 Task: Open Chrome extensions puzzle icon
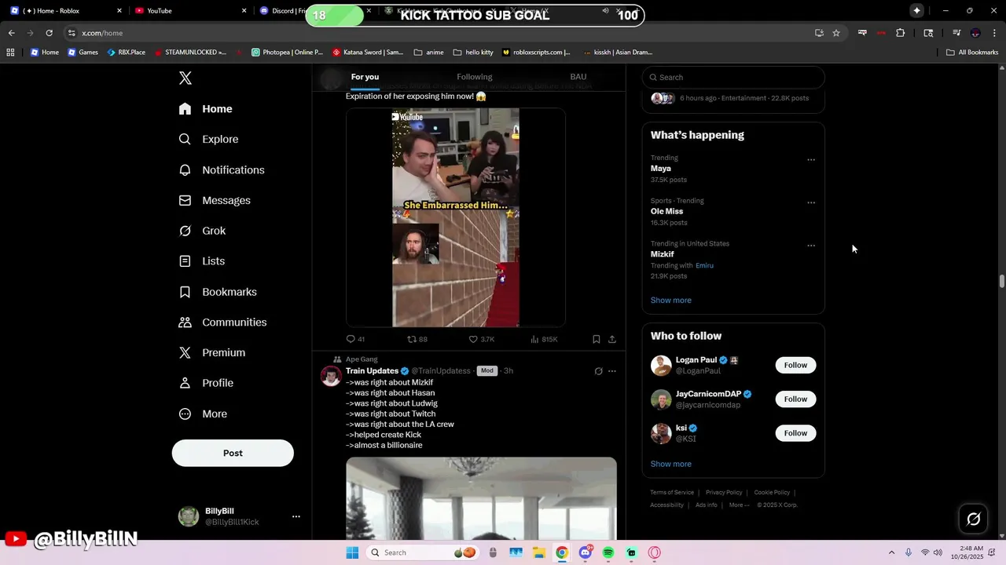pyautogui.click(x=901, y=33)
